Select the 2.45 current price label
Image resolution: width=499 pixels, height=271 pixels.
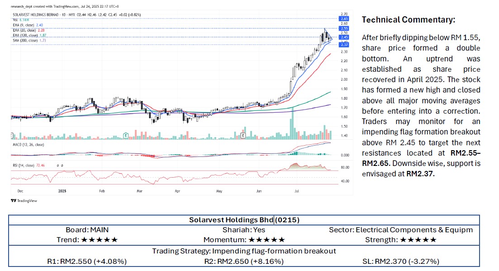click(344, 37)
